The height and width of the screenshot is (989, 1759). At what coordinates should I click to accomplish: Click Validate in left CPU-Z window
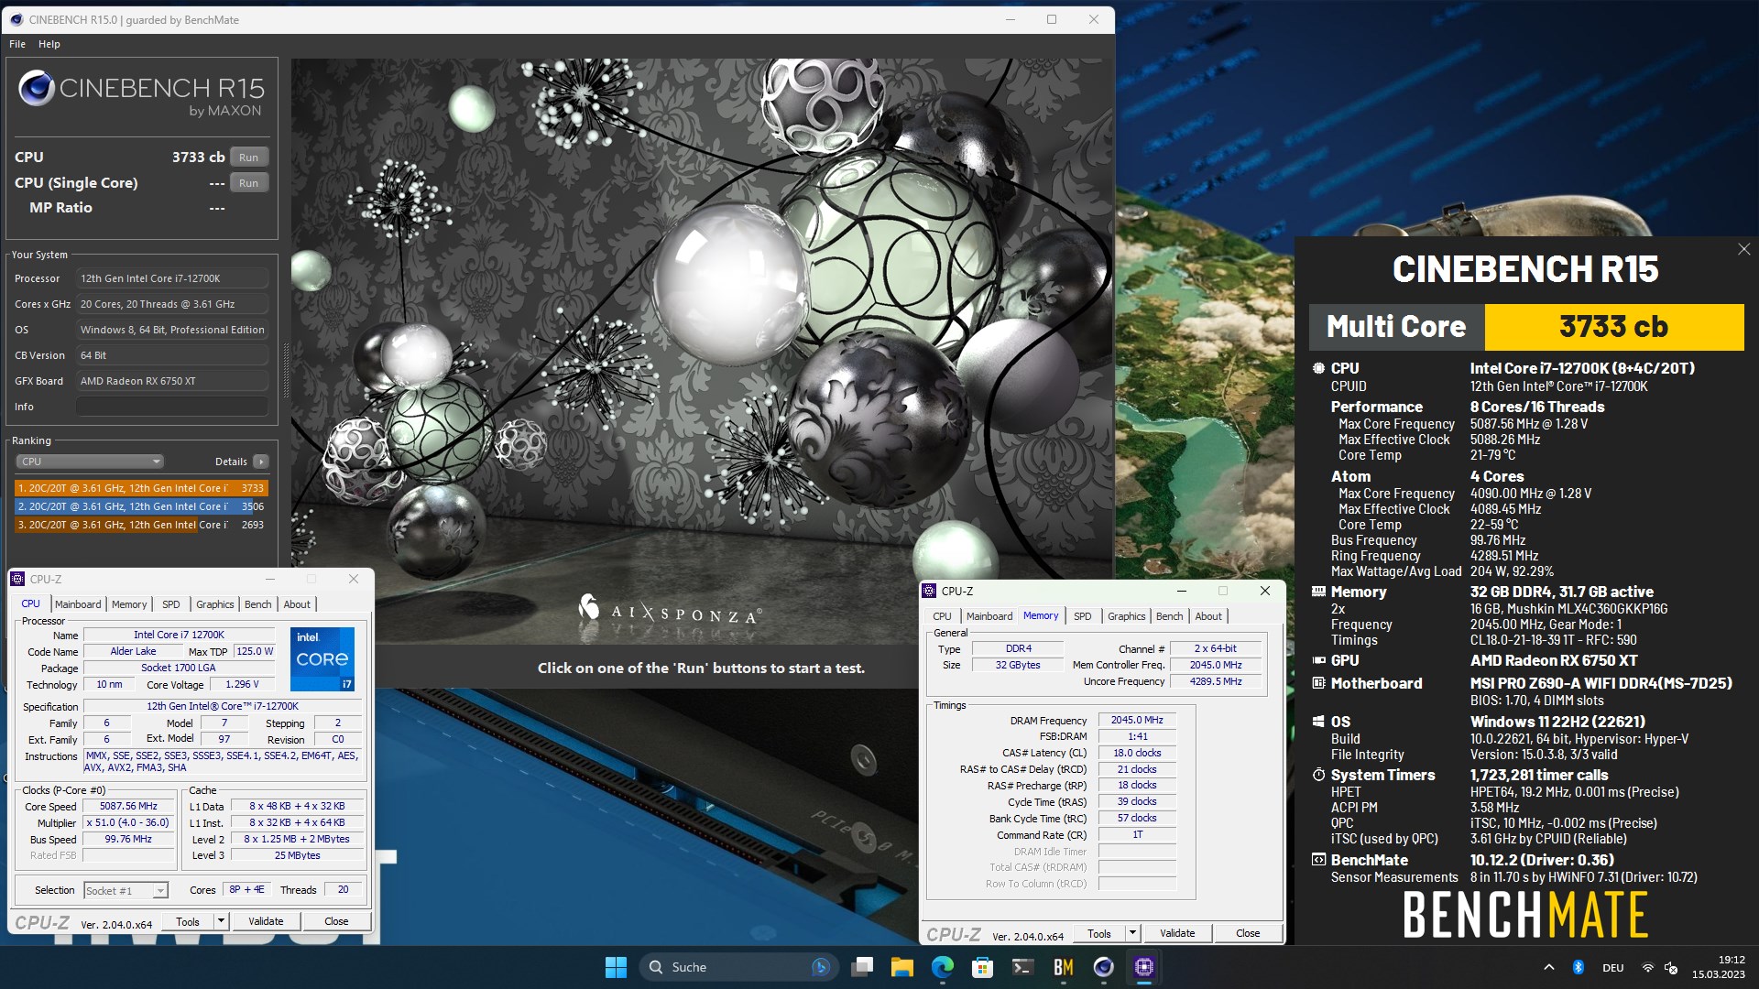coord(266,921)
